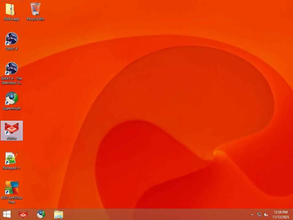Screen dimensions: 293x220
Task: Launch r3dfox from the taskbar
Action: pyautogui.click(x=23, y=214)
